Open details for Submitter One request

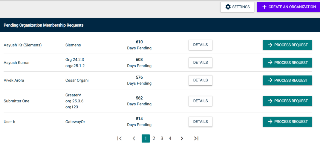[x=200, y=101]
